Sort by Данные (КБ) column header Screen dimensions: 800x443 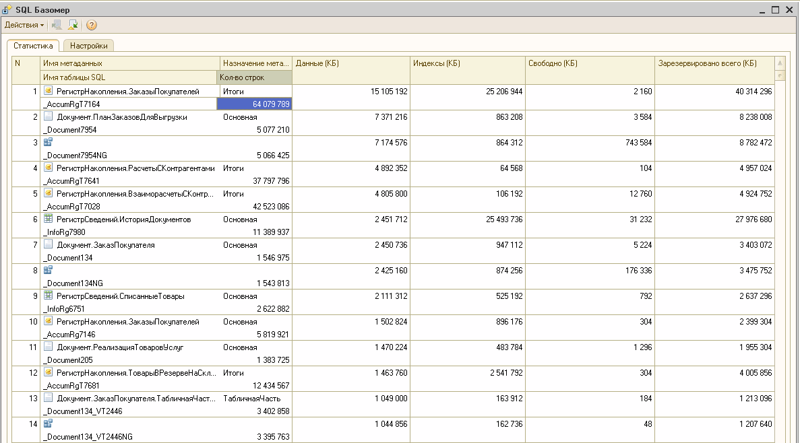tap(350, 63)
